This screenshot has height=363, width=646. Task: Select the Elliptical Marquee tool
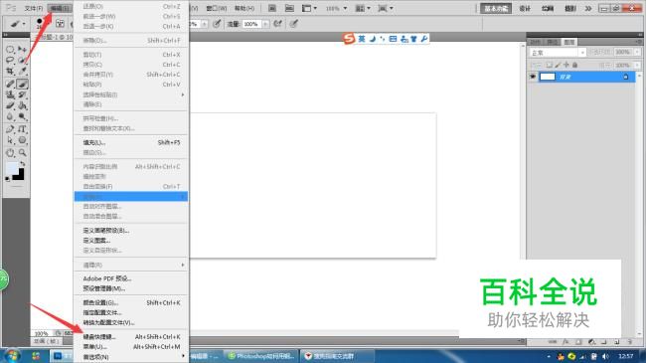click(10, 50)
